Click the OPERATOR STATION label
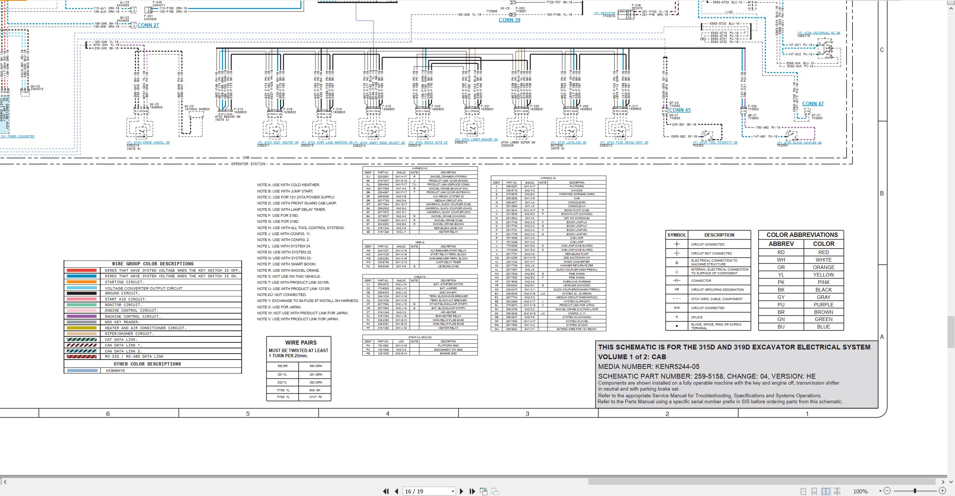The height and width of the screenshot is (496, 955). coord(248,164)
